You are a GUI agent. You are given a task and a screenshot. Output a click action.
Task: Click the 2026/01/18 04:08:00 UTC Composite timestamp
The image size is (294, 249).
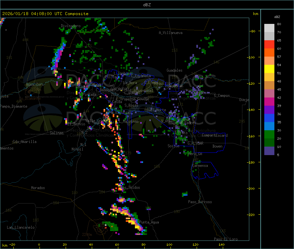(x=45, y=14)
